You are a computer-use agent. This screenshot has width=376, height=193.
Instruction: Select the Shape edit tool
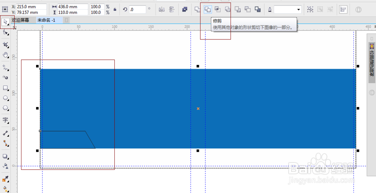(5, 33)
